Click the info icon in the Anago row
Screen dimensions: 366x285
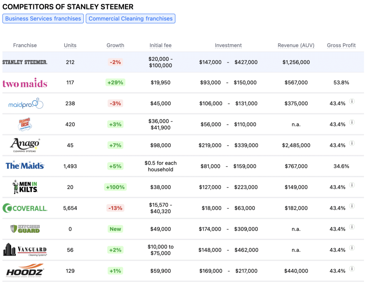352,143
